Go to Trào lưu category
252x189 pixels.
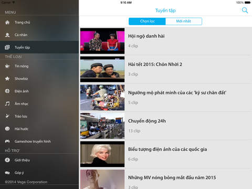click(x=39, y=116)
